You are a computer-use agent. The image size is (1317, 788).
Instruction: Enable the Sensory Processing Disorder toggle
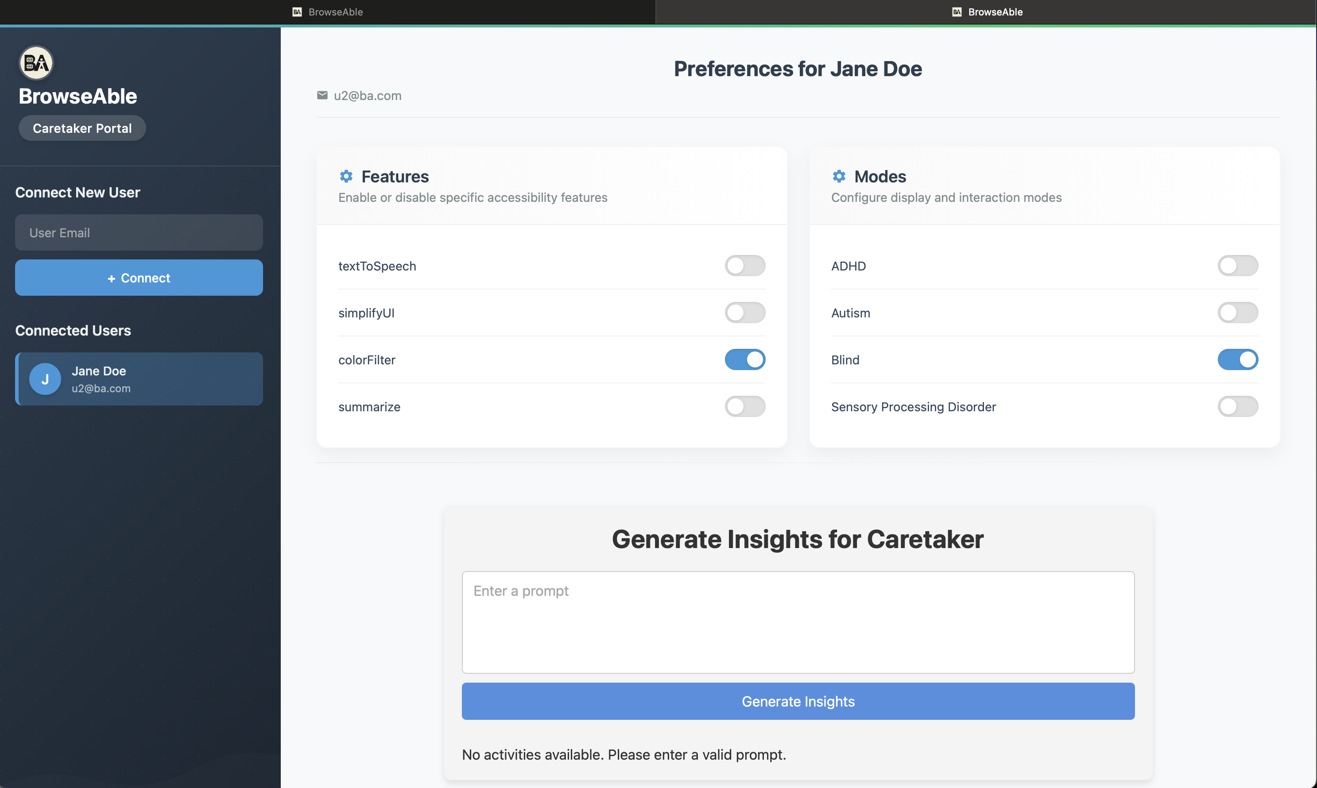[x=1237, y=406]
